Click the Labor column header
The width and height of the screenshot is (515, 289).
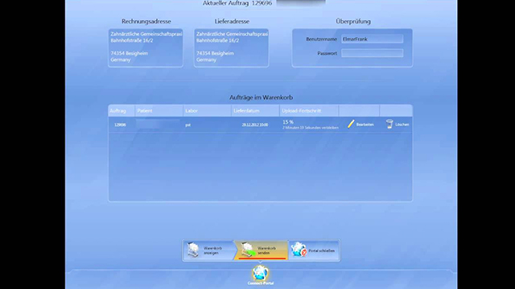click(x=207, y=111)
